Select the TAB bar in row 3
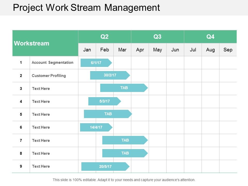The image size is (248, 186). pos(124,88)
